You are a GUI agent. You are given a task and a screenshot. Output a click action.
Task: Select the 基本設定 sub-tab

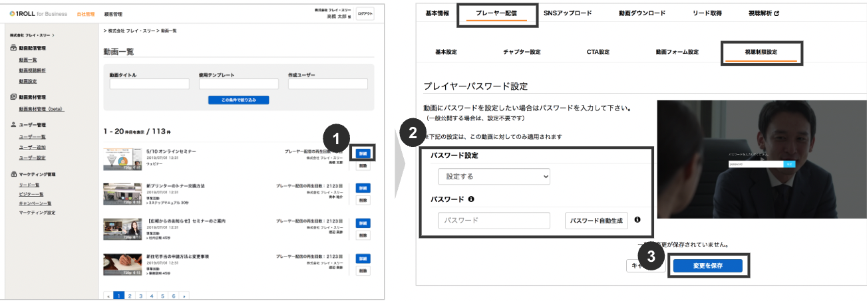pyautogui.click(x=446, y=52)
